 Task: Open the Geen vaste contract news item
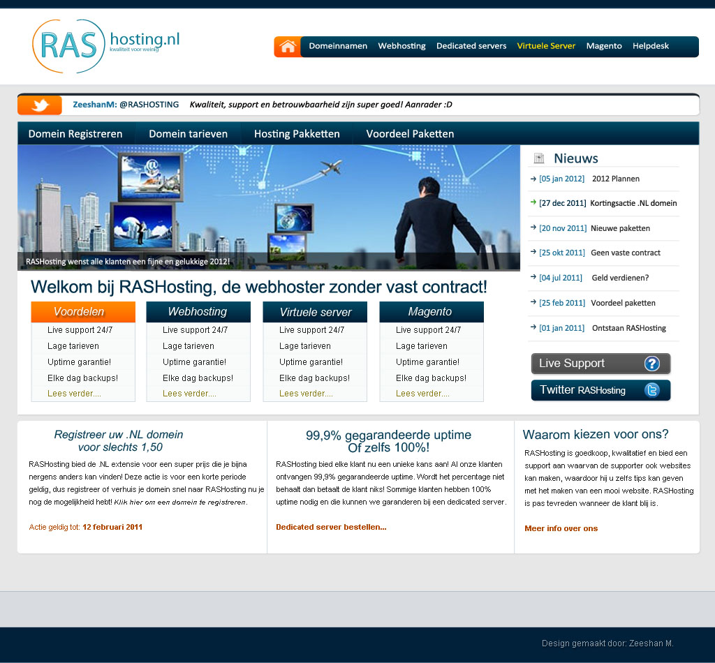pos(626,253)
